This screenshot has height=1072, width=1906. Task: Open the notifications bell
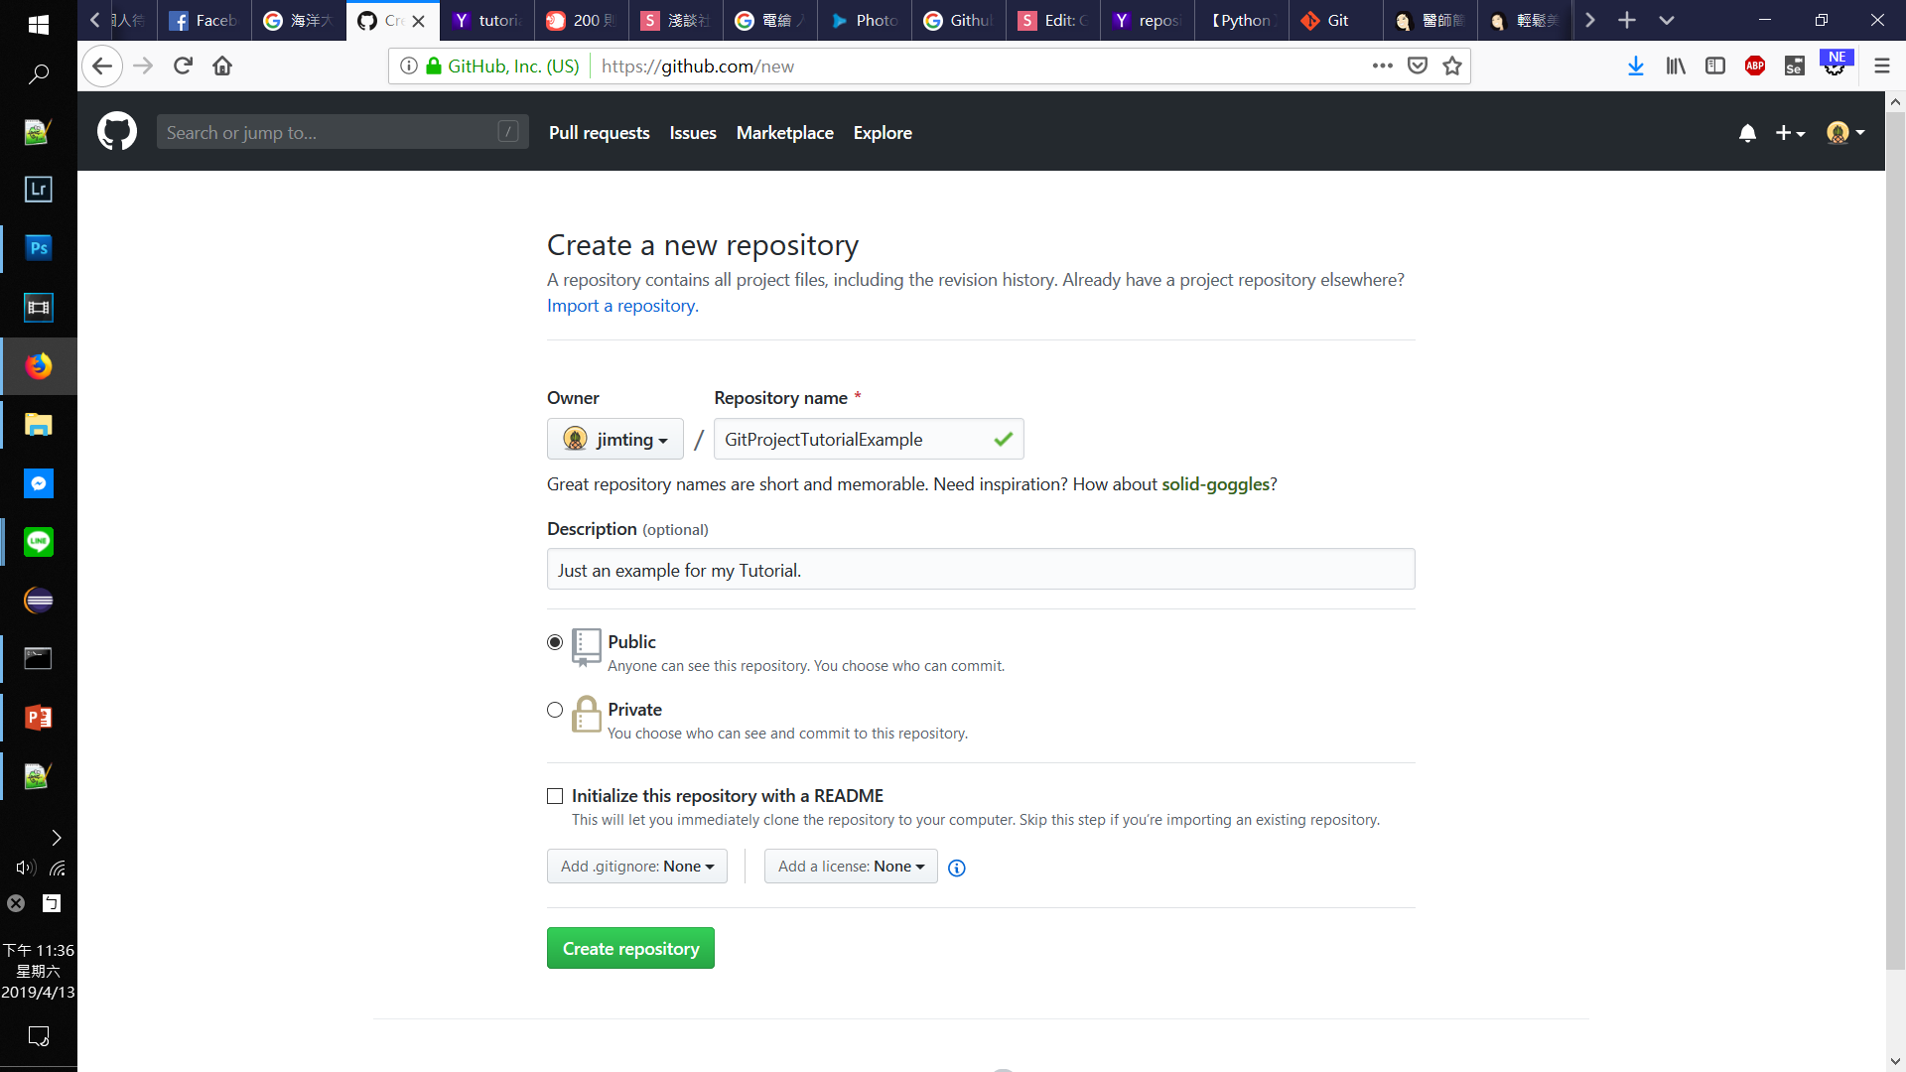(x=1747, y=133)
